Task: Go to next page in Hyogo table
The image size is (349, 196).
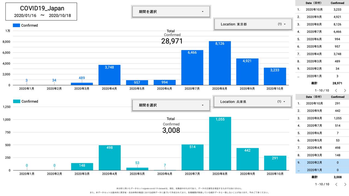Action: click(345, 184)
